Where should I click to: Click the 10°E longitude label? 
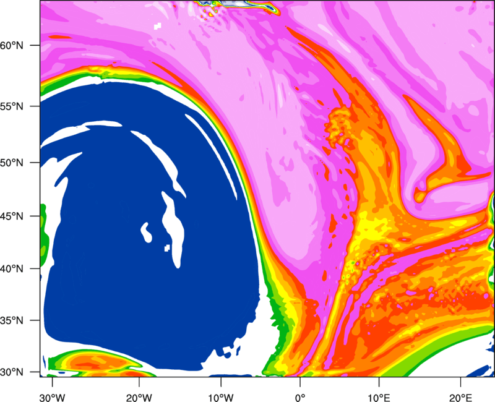pos(379,398)
